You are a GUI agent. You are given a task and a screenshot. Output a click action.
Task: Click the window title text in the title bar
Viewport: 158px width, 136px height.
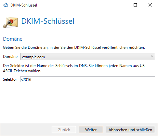(24, 5)
